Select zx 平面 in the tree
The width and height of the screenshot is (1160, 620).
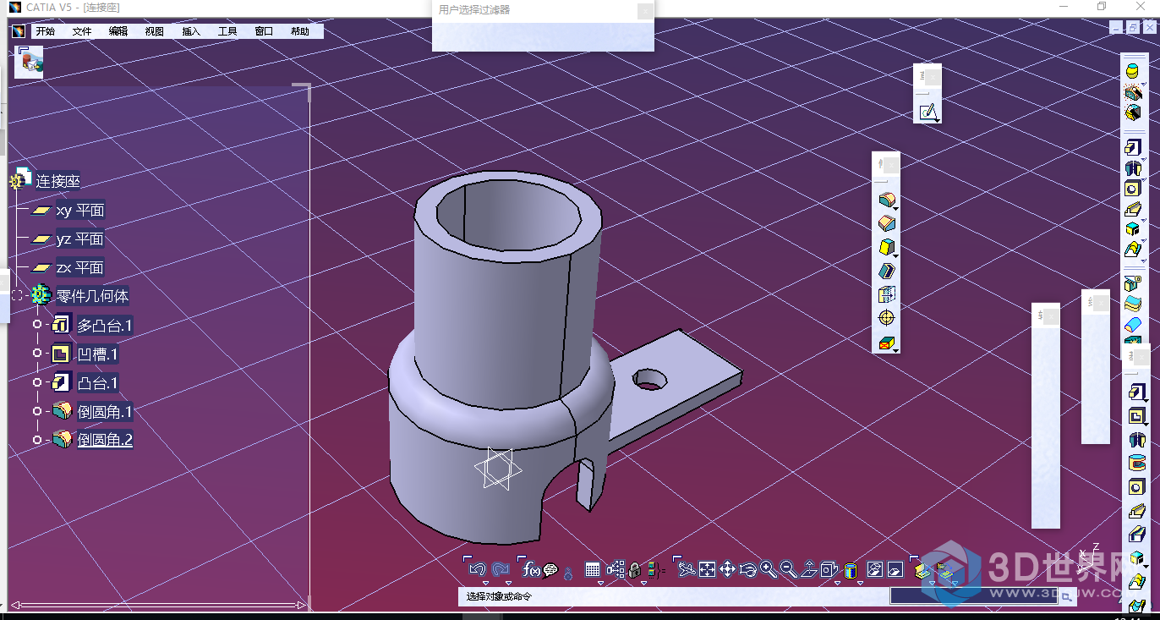coord(79,267)
